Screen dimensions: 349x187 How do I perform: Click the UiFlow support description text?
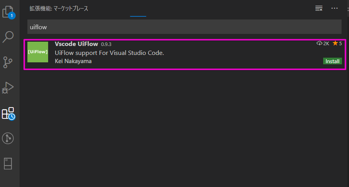pyautogui.click(x=109, y=53)
